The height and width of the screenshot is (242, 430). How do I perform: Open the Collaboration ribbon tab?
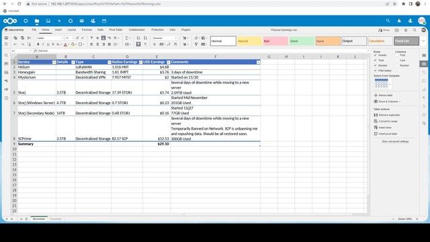pyautogui.click(x=137, y=30)
